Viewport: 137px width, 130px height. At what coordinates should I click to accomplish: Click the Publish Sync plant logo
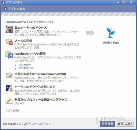click(111, 32)
